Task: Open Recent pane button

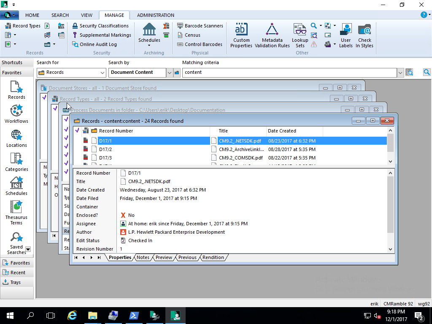Action: click(x=16, y=273)
